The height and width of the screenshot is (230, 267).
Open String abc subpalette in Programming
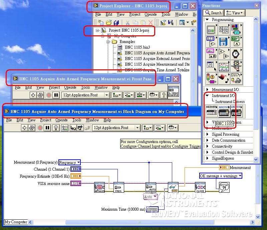(x=212, y=54)
